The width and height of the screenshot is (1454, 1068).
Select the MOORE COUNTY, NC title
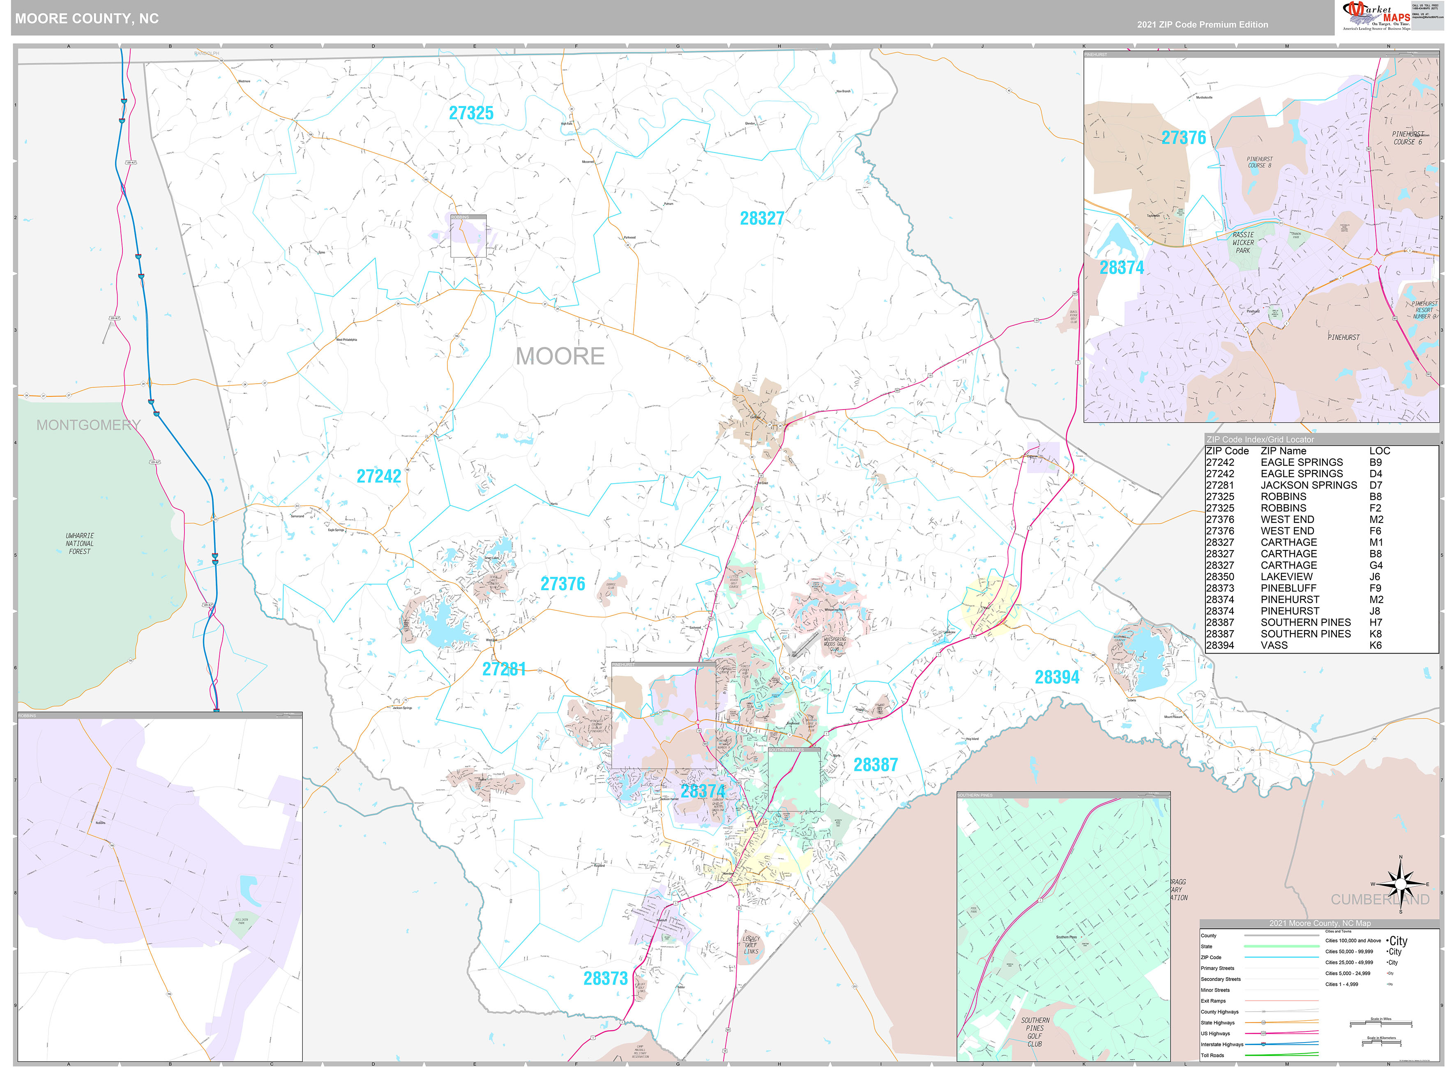click(x=87, y=19)
